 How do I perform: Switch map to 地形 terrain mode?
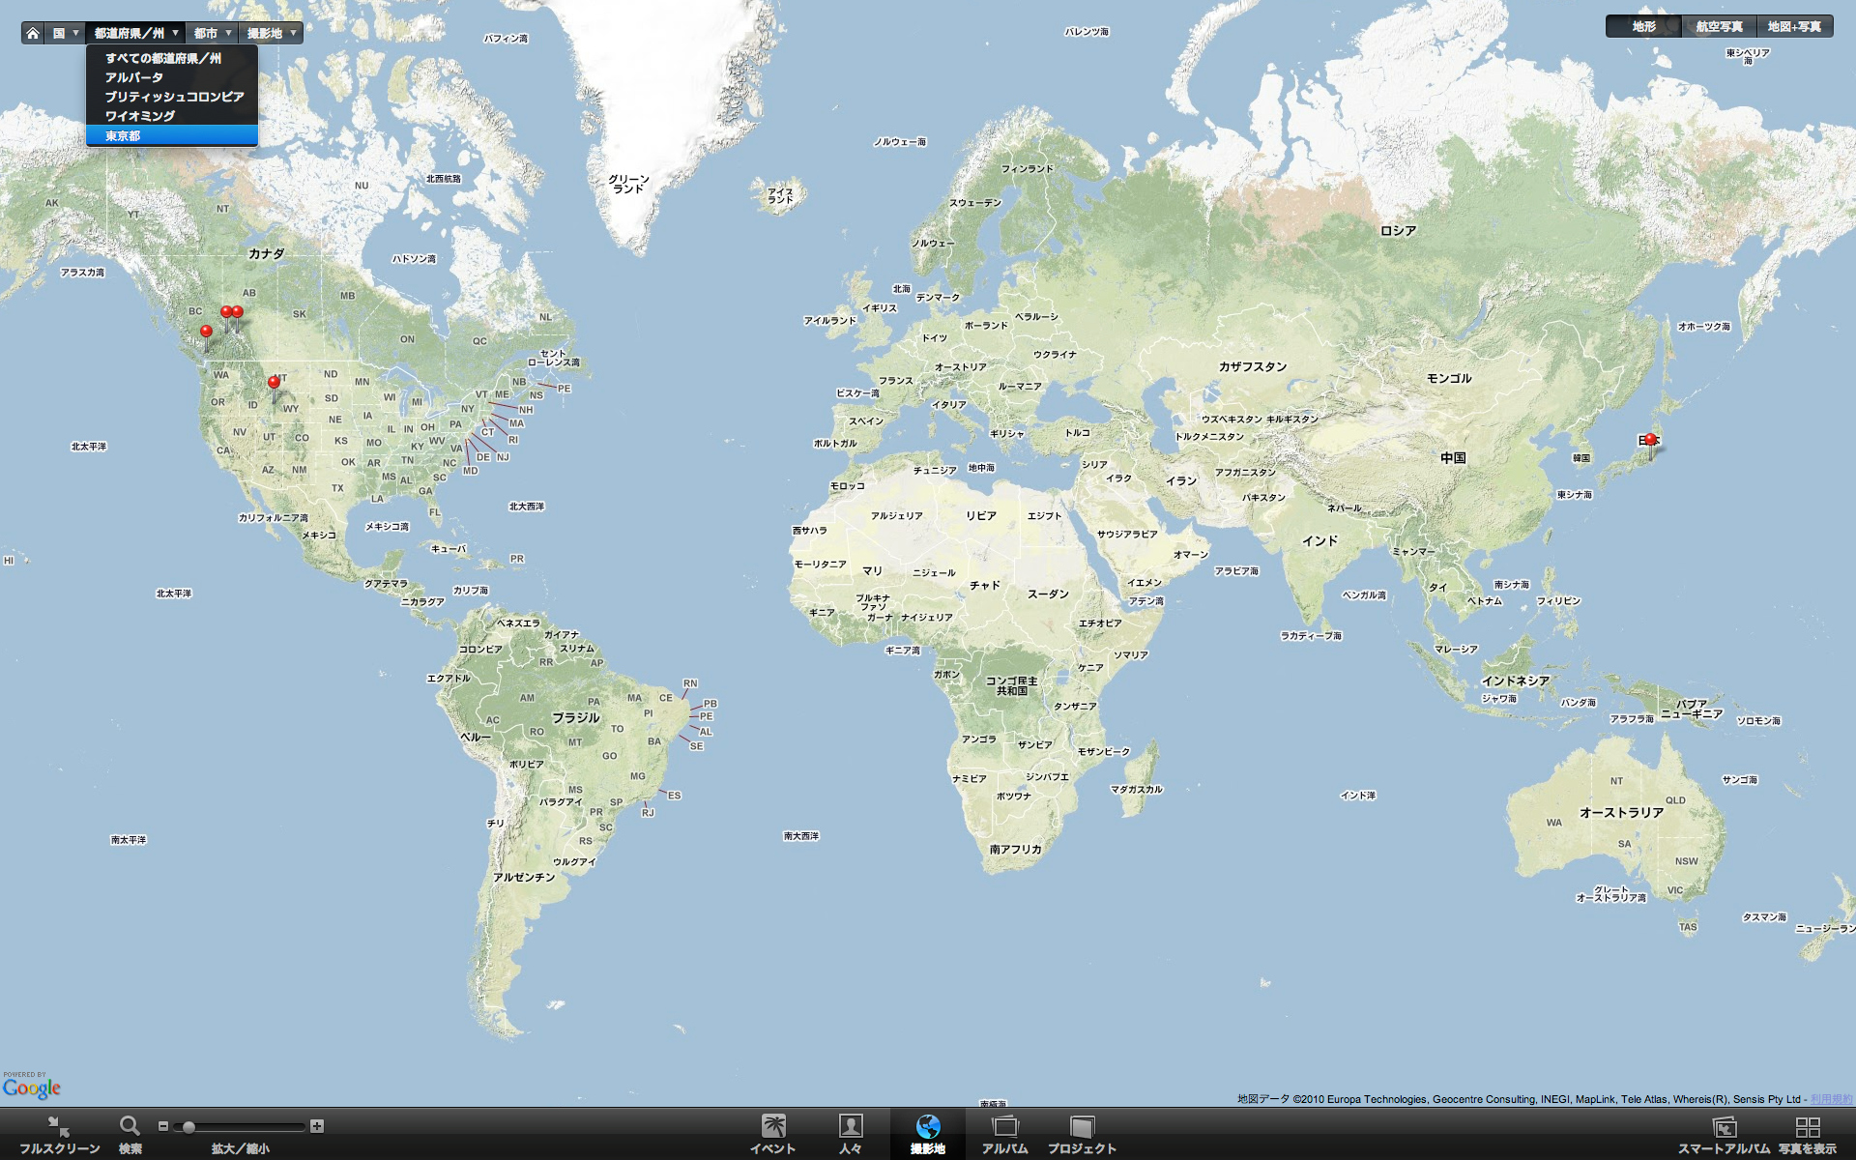tap(1643, 27)
